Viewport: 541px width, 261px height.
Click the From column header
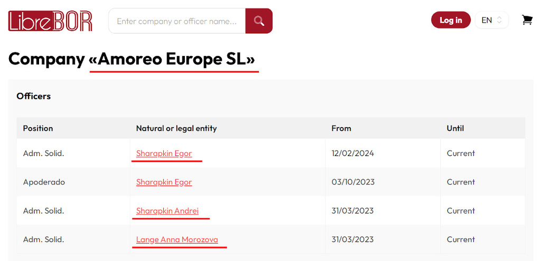click(x=341, y=128)
